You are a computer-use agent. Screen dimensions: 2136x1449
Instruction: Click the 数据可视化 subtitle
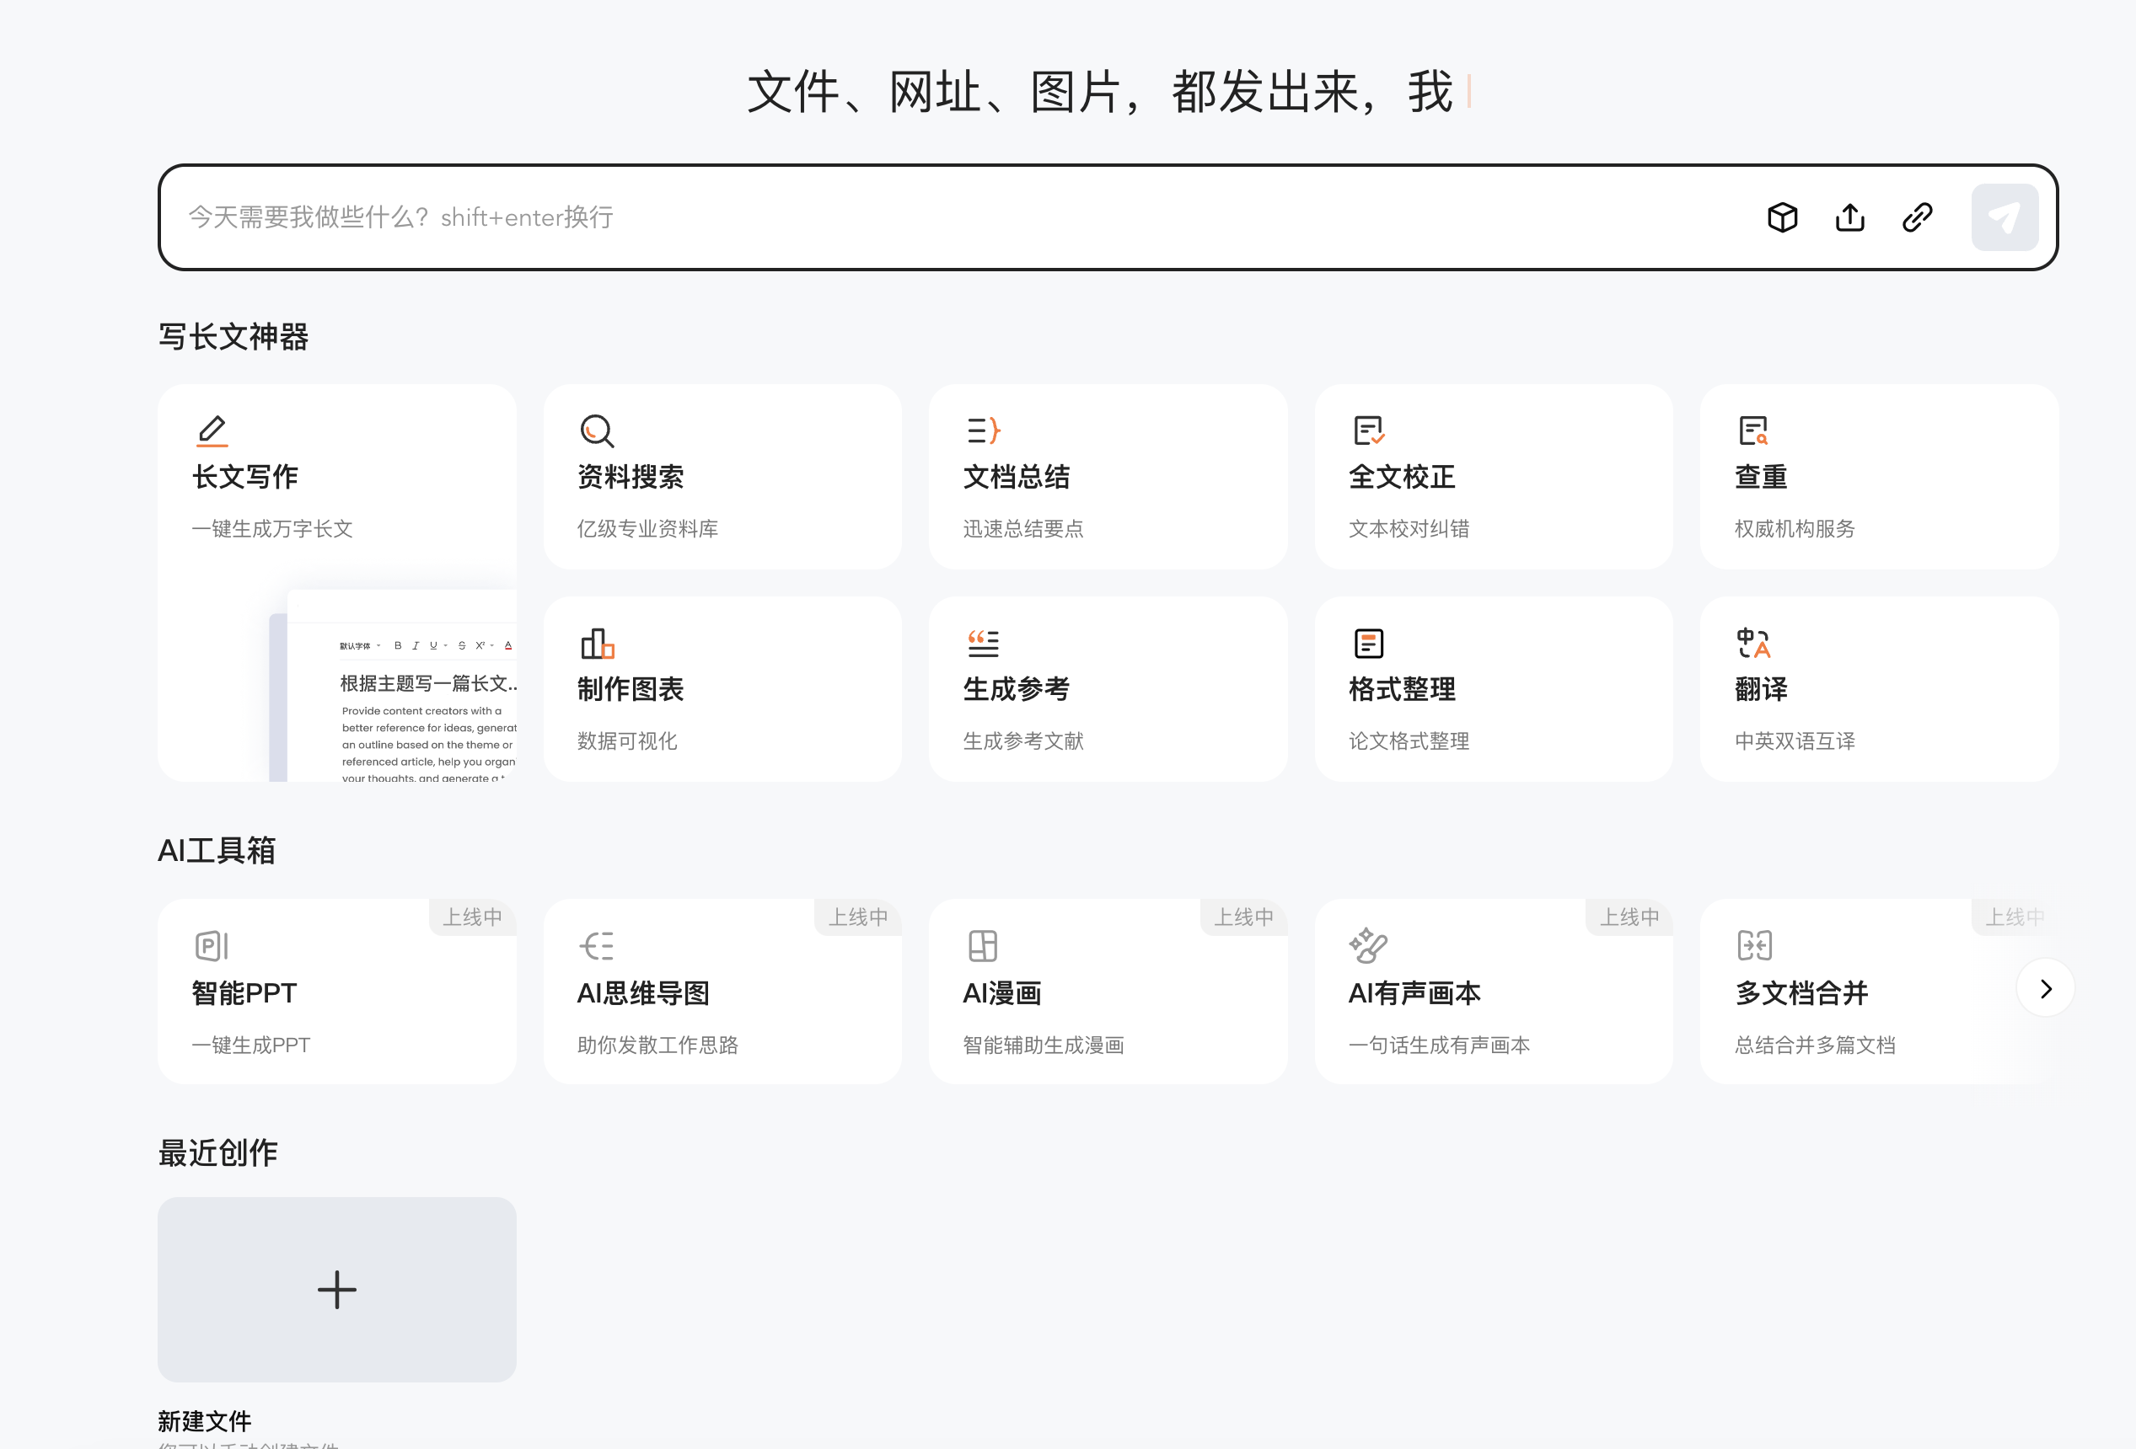pos(627,741)
